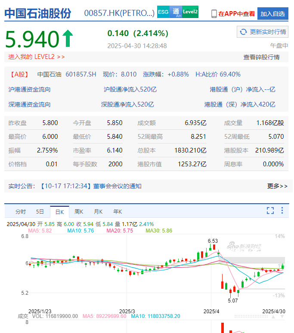Click the volume MA10: 118033758.20 label

coord(155,316)
